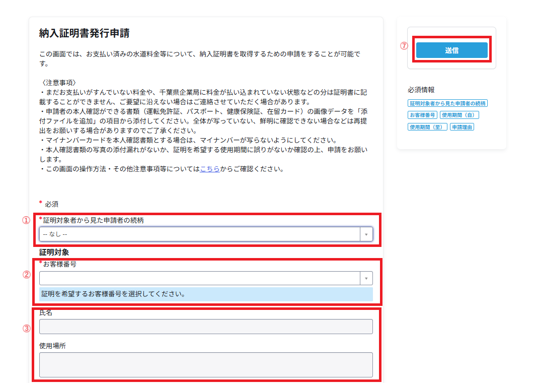Click the お客様番号 tag under 必須情報
Viewport: 536px width, 383px height.
[422, 115]
